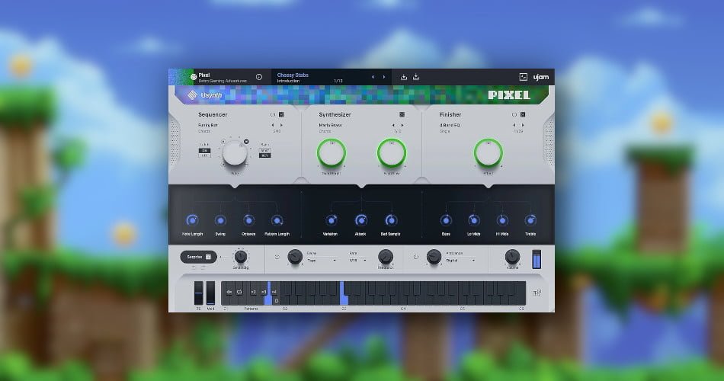Image resolution: width=724 pixels, height=381 pixels.
Task: Toggle the Ambience power button
Action: click(x=415, y=257)
